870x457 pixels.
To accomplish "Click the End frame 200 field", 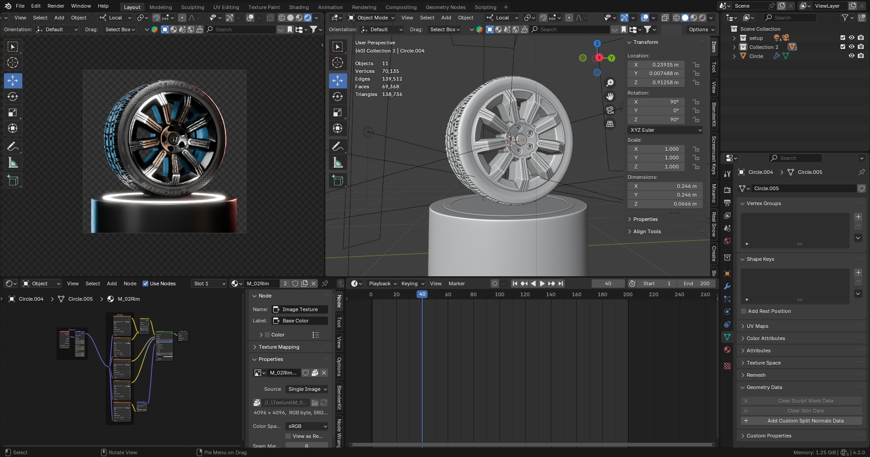I will pyautogui.click(x=697, y=284).
